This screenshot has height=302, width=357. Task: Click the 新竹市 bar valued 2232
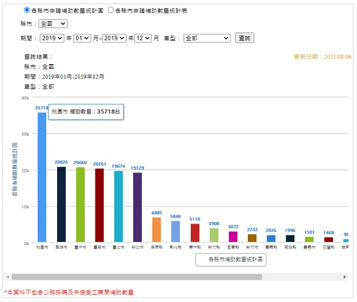coord(252,238)
